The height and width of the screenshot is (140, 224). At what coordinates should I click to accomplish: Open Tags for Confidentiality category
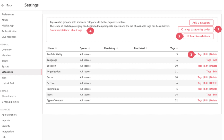coord(200,54)
